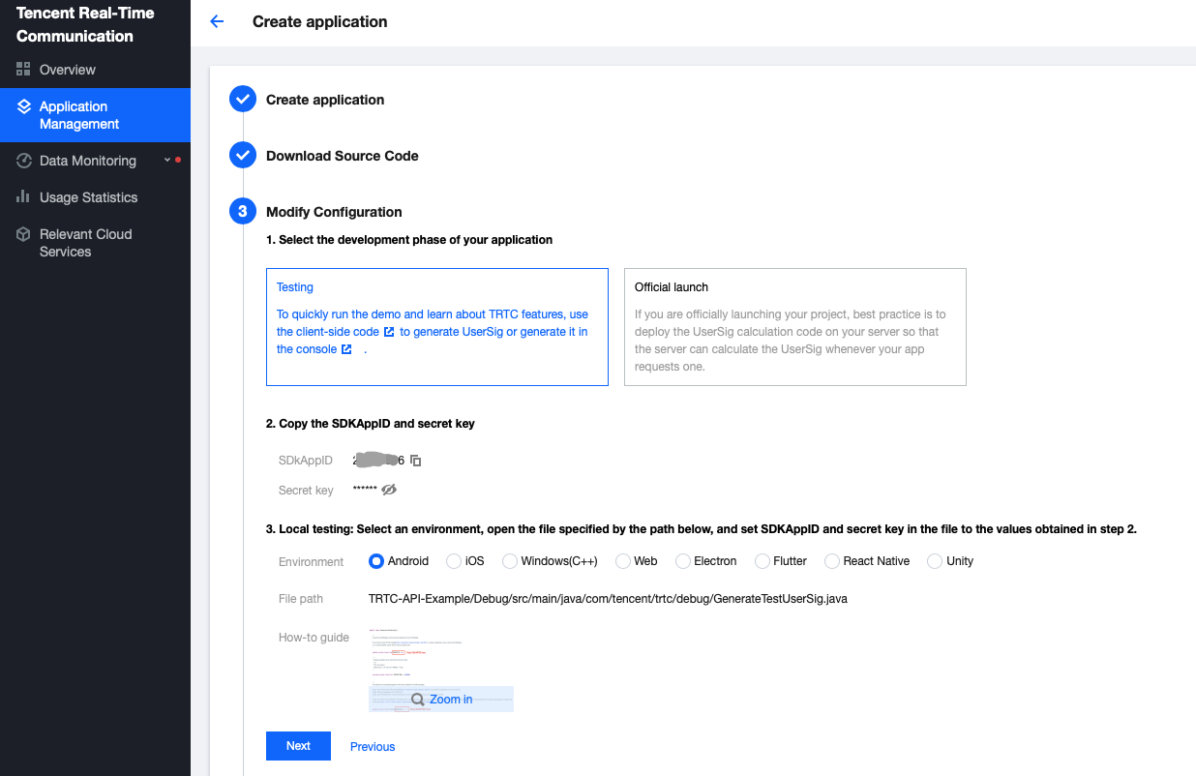Go back using the blue arrow icon
Image resolution: width=1196 pixels, height=776 pixels.
click(x=217, y=21)
